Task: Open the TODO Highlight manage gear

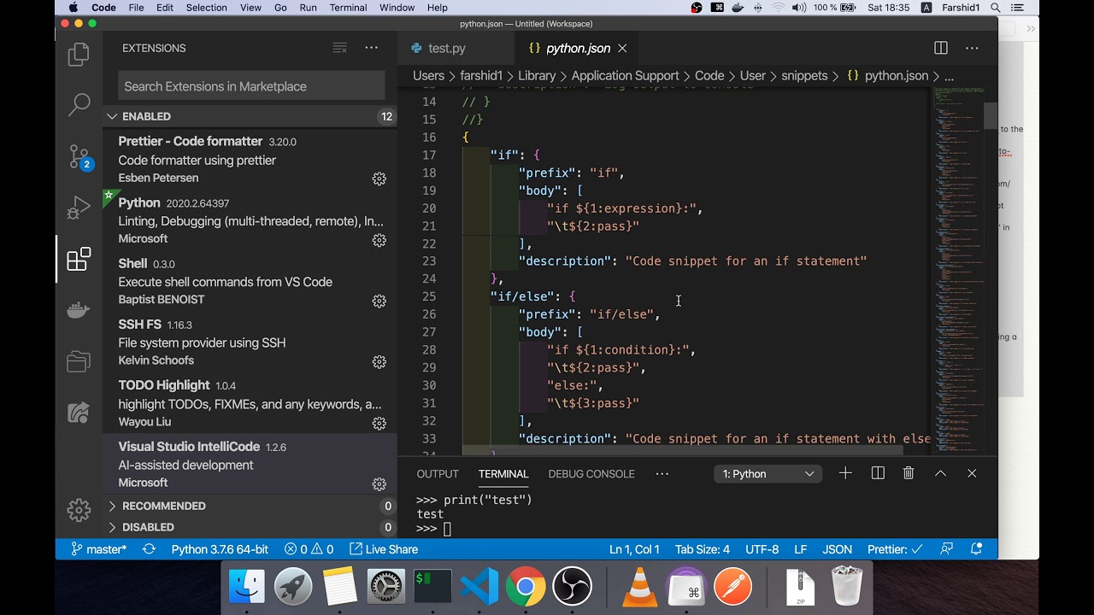Action: point(379,423)
